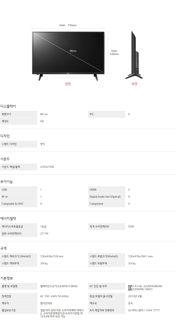Click the model name 텔레비전수상기(32LM561CBNA) text
176x321 pixels.
[59, 286]
